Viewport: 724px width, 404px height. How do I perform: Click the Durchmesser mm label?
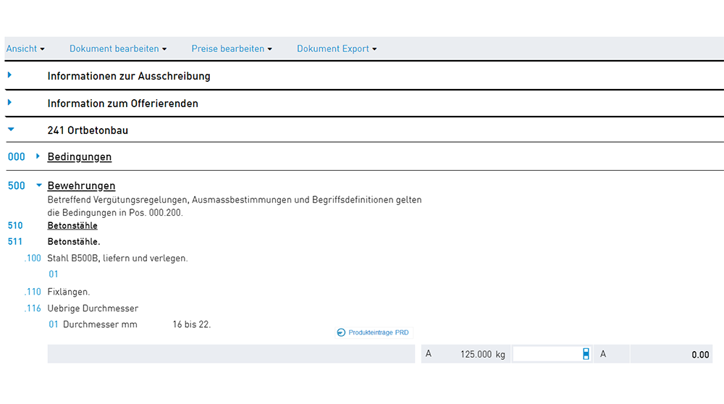pos(100,324)
